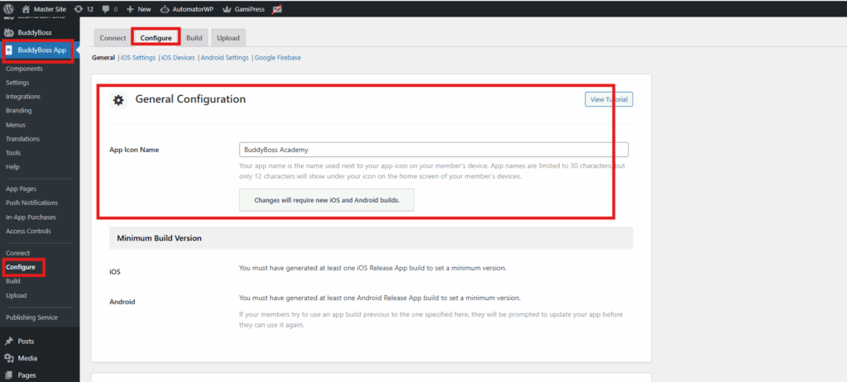847x382 pixels.
Task: Switch to the Build tab
Action: point(194,38)
